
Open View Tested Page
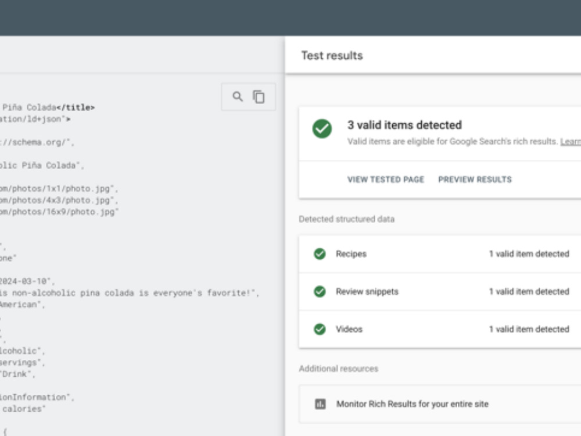tap(385, 180)
